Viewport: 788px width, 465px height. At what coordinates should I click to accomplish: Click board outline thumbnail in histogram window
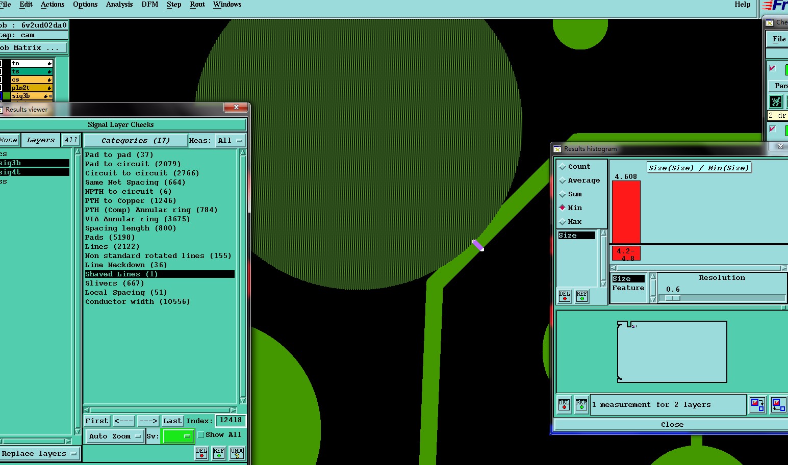pos(672,352)
